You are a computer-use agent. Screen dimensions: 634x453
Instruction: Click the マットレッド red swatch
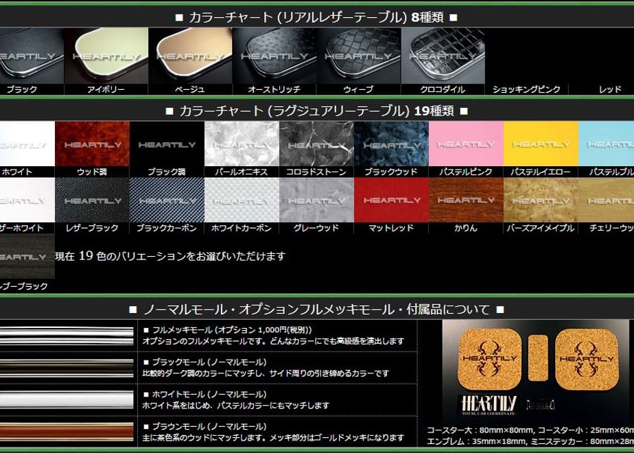point(391,200)
